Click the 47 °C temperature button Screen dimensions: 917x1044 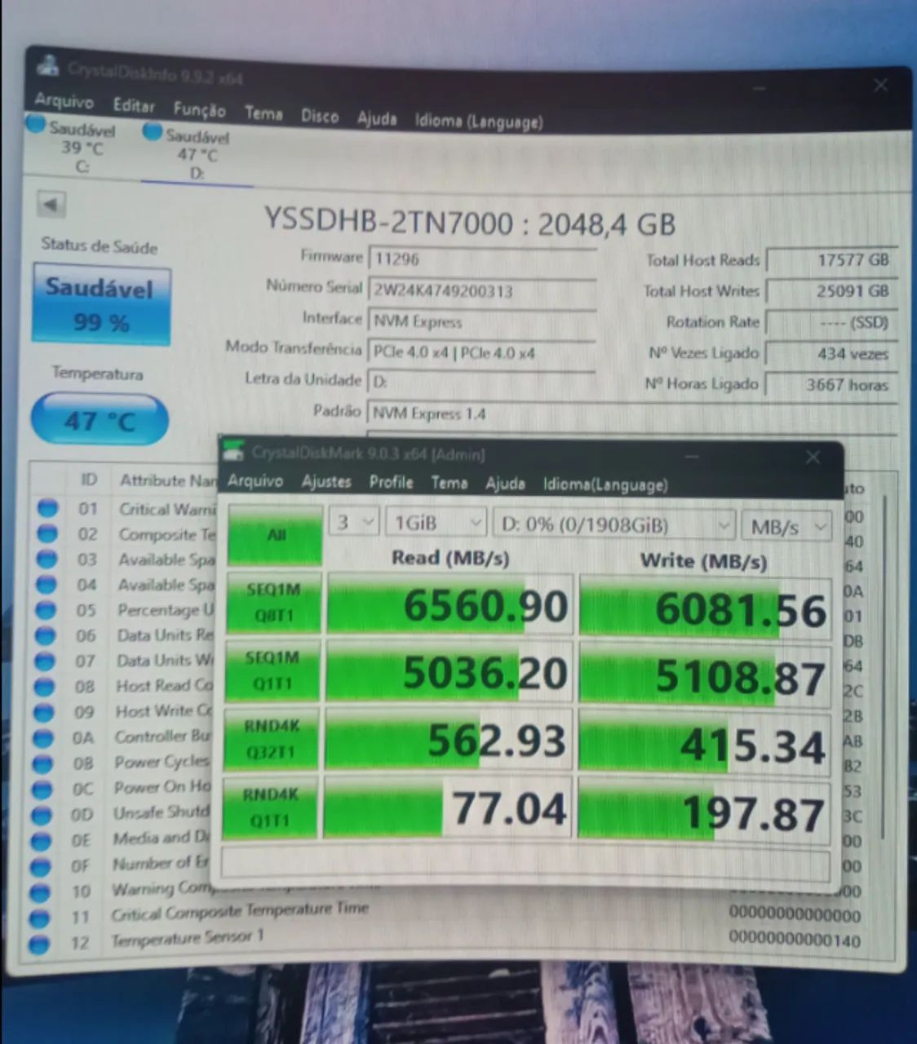pyautogui.click(x=100, y=420)
